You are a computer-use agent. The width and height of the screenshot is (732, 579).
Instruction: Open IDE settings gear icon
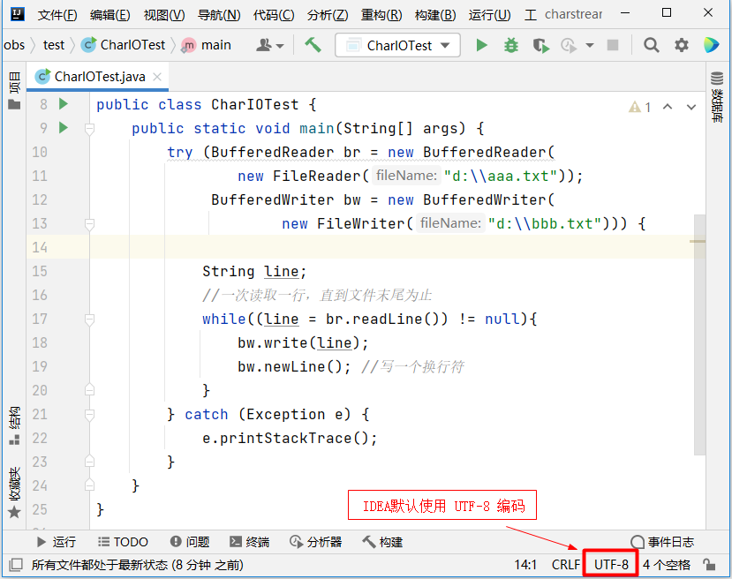[x=681, y=45]
